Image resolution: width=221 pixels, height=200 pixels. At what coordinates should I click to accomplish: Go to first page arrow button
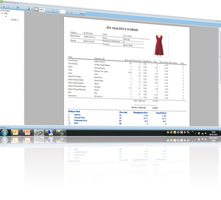52,11
